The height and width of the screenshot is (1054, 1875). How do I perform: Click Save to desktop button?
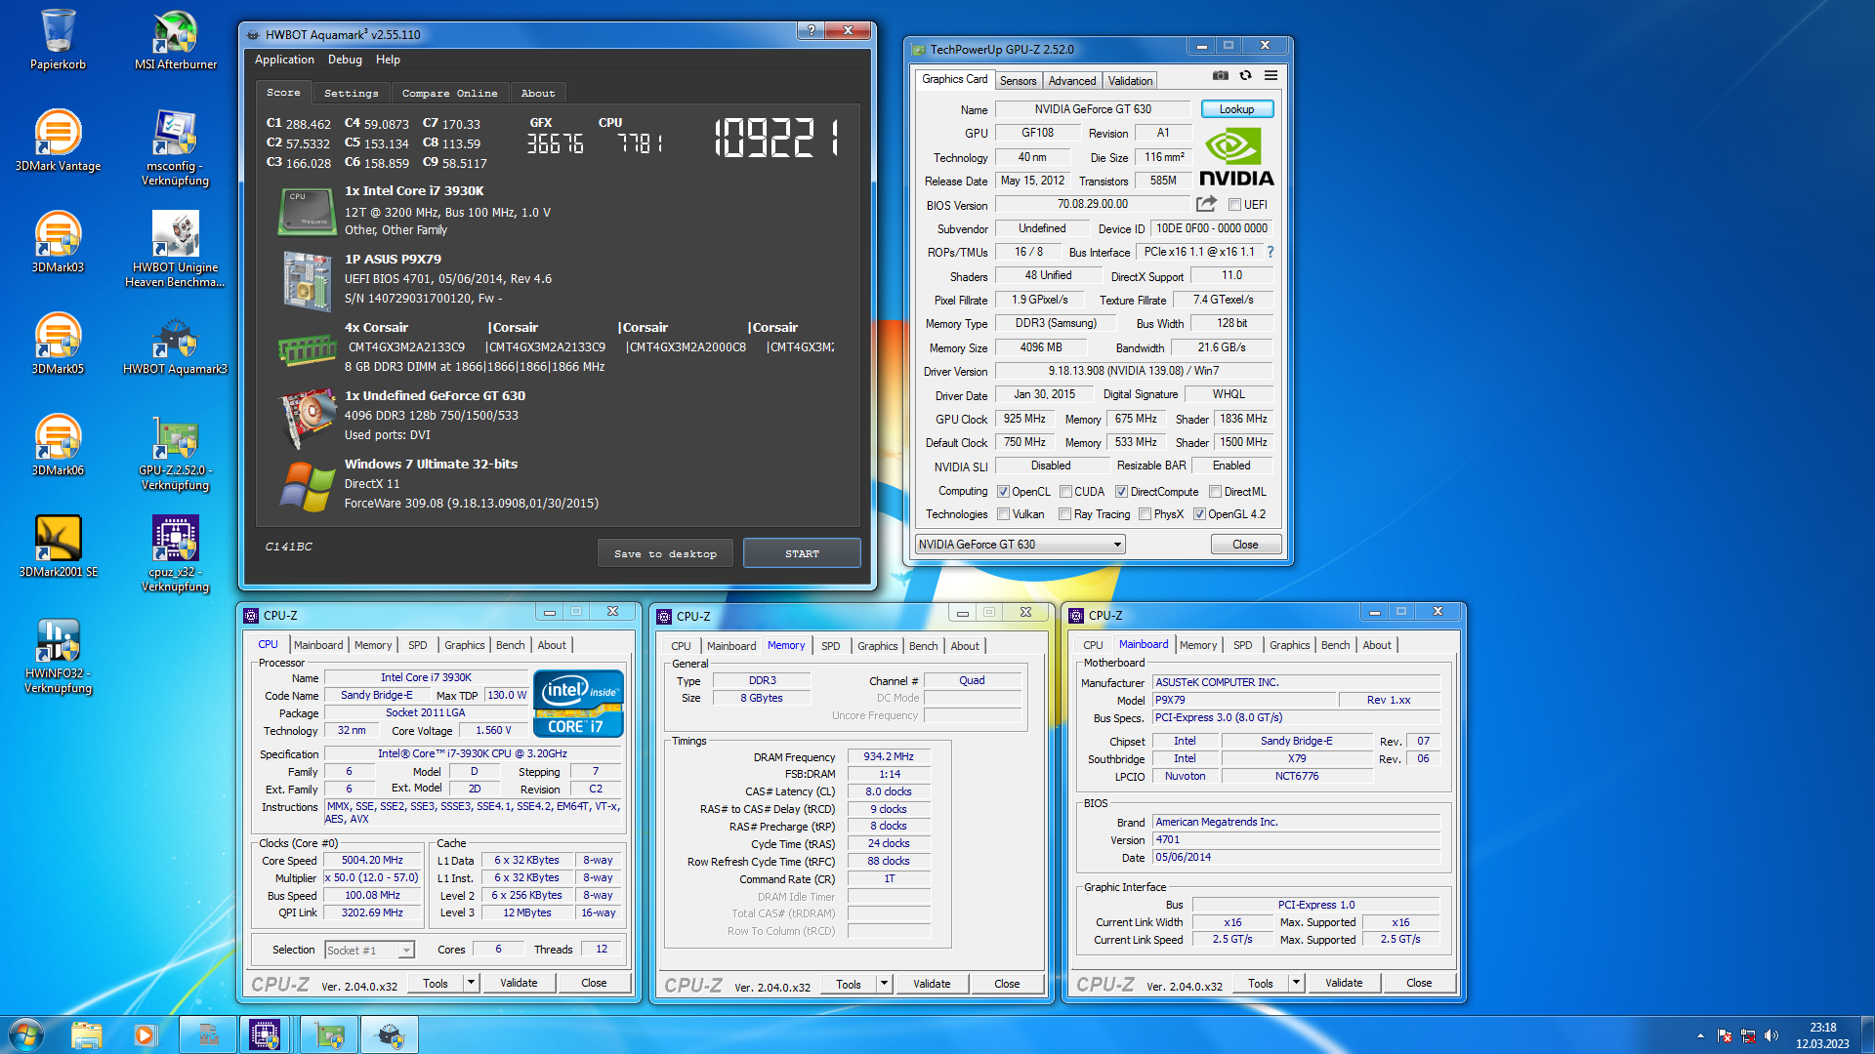click(665, 553)
